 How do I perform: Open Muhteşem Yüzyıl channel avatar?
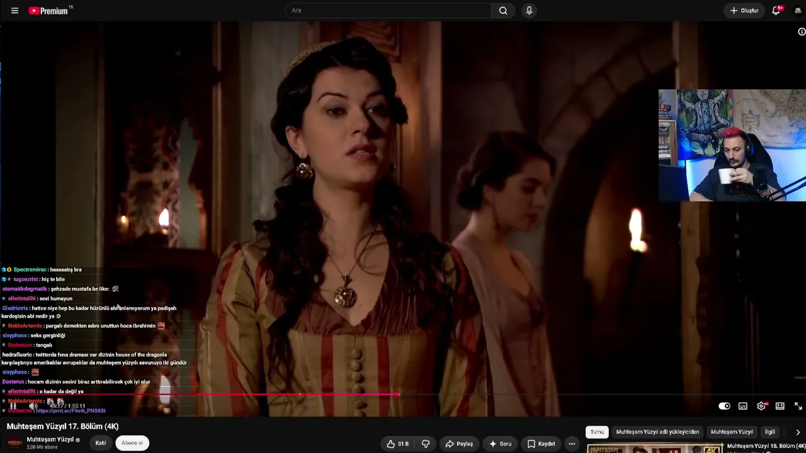pyautogui.click(x=14, y=443)
